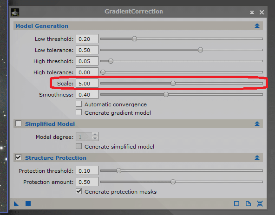Open the Preferences square outline icon
275x215 pixels.
pyautogui.click(x=236, y=204)
